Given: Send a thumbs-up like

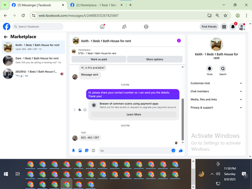Looking at the screenshot, I should click(x=181, y=151).
